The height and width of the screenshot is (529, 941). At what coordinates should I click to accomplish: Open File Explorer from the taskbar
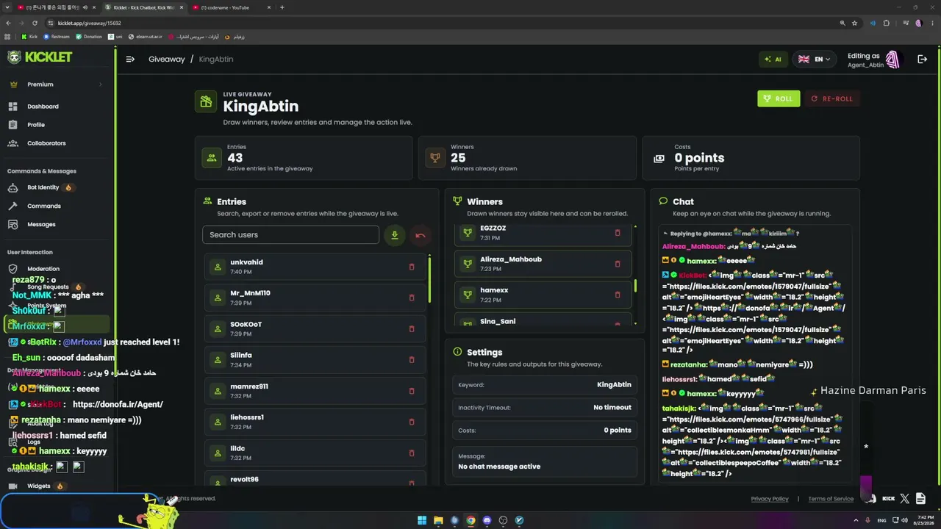[438, 520]
